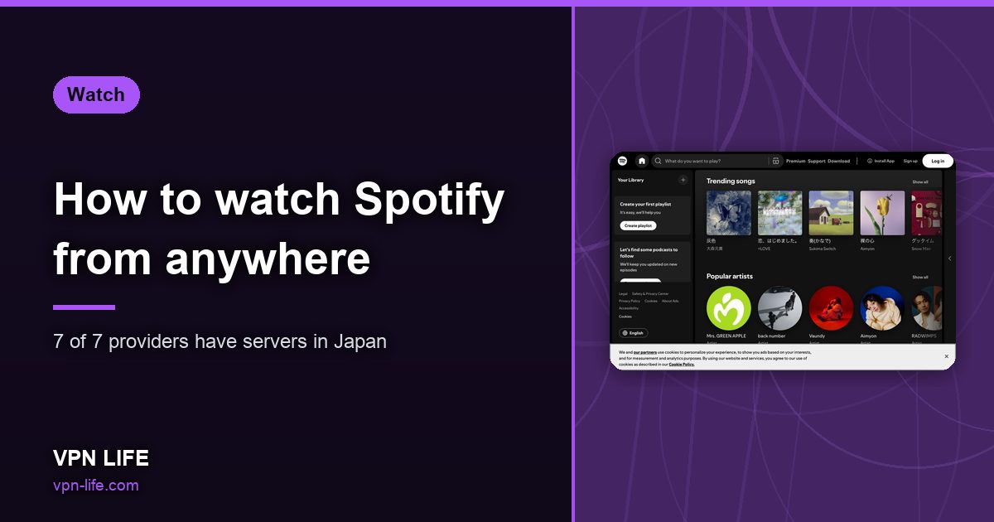Click the Legal footer link

(623, 293)
